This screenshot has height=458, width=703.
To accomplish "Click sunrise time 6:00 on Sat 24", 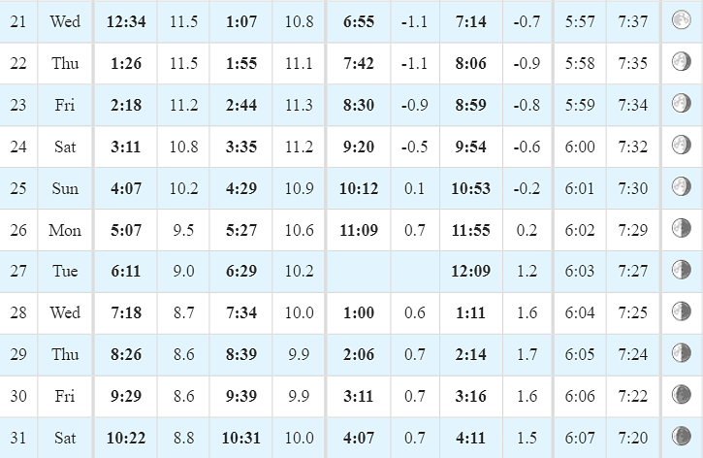I will [x=580, y=147].
